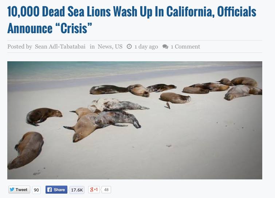Click author name Sean Adl-Tabatabai
The height and width of the screenshot is (198, 275).
coord(60,47)
